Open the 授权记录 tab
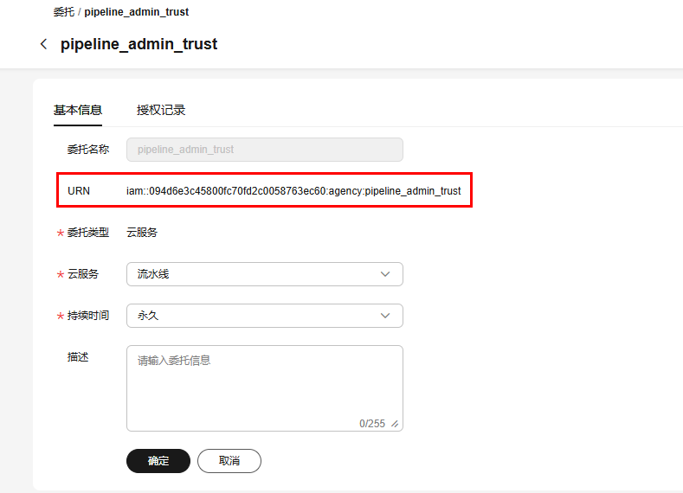The image size is (683, 493). pyautogui.click(x=161, y=110)
